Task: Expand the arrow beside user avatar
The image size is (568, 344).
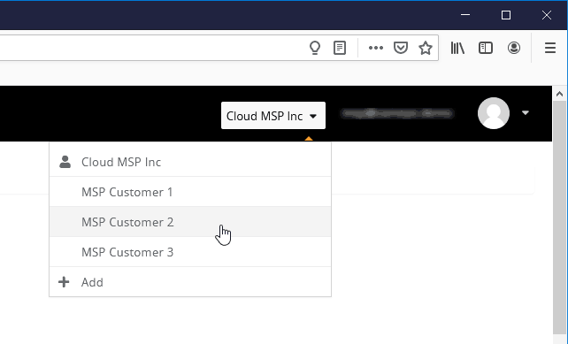Action: [526, 113]
